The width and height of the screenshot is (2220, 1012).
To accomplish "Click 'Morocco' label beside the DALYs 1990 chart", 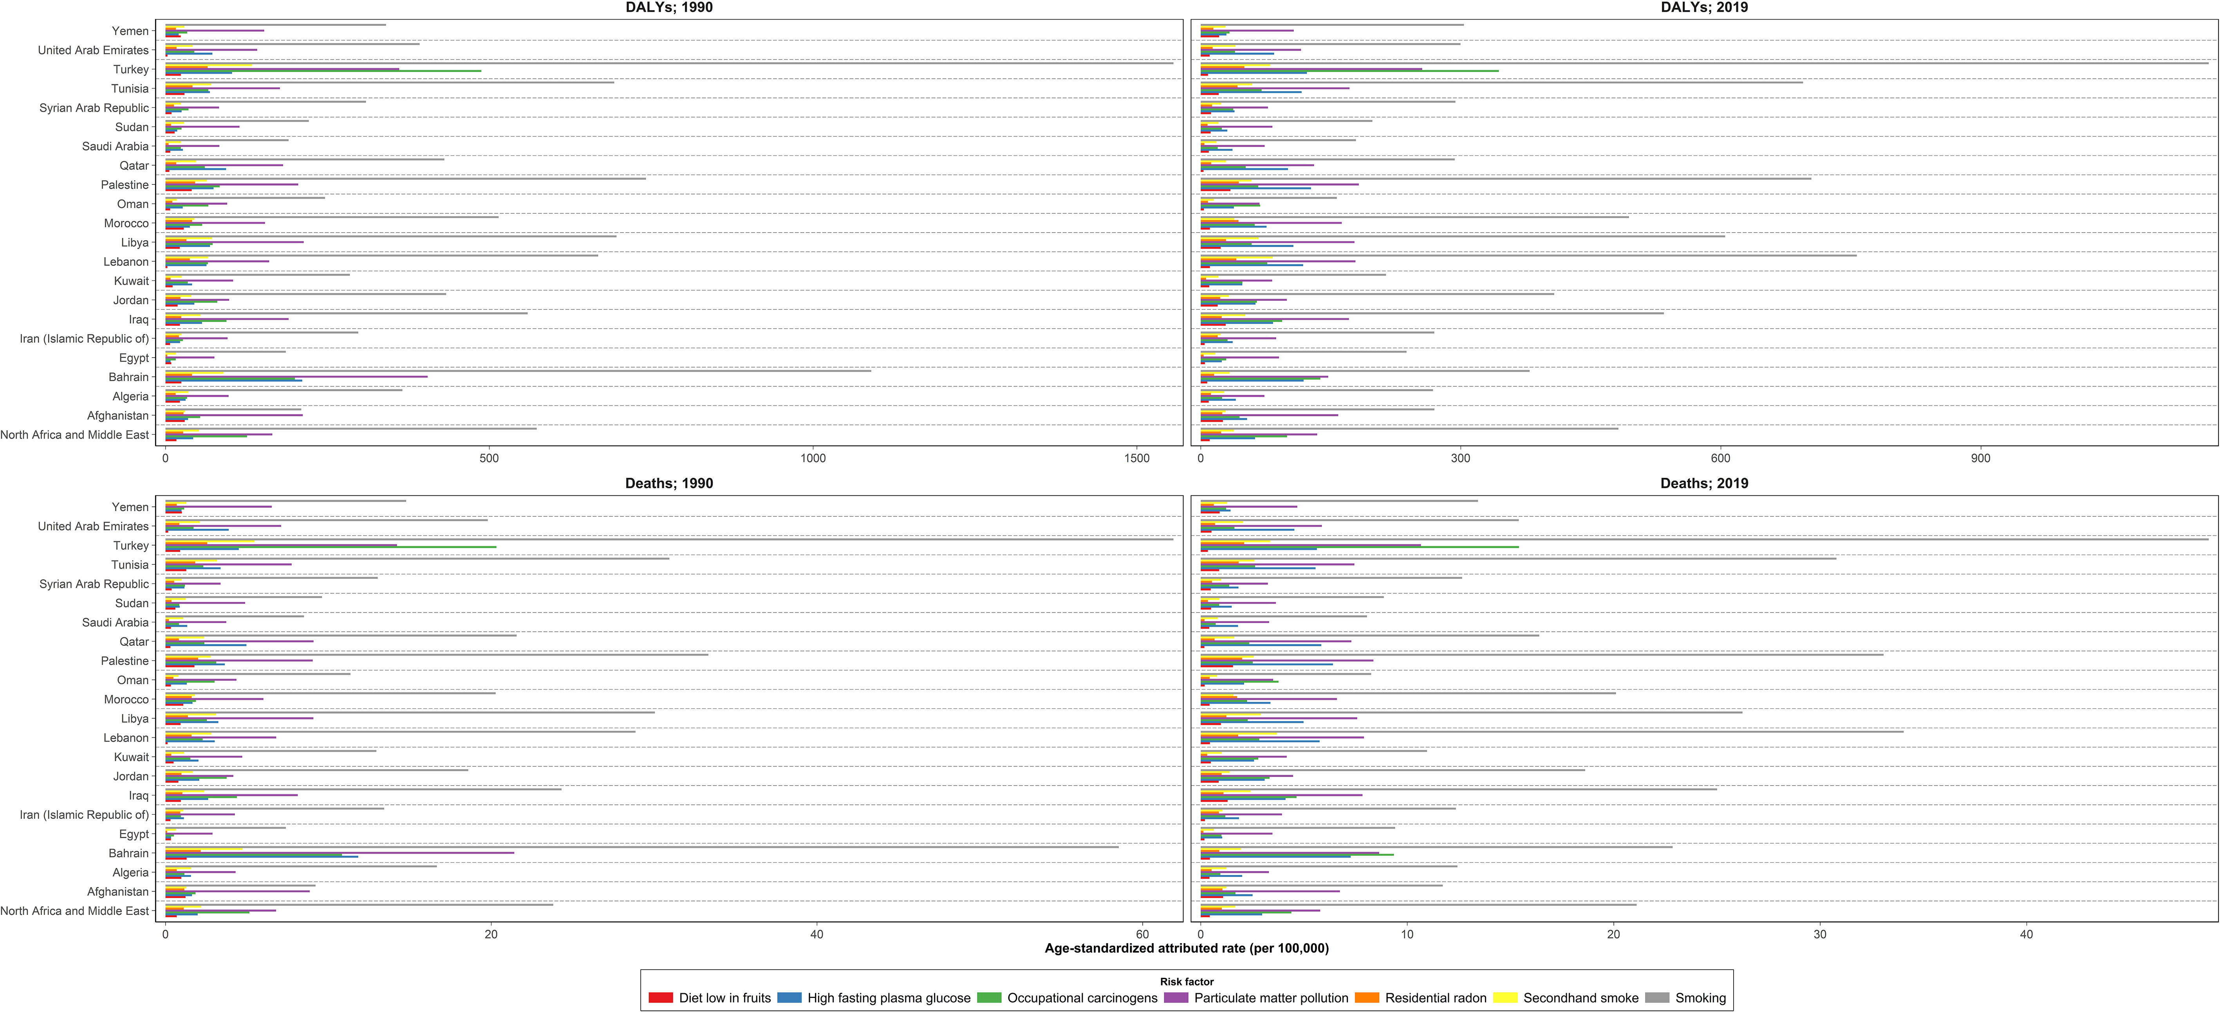I will 127,223.
